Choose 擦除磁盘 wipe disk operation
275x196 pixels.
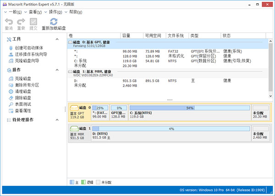(x=22, y=98)
